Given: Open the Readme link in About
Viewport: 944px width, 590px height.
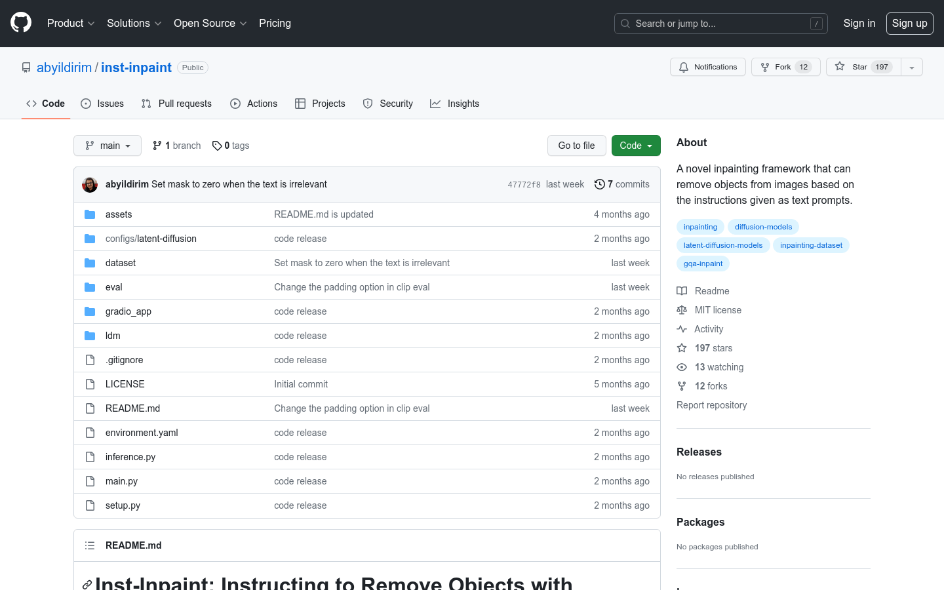Looking at the screenshot, I should (703, 291).
